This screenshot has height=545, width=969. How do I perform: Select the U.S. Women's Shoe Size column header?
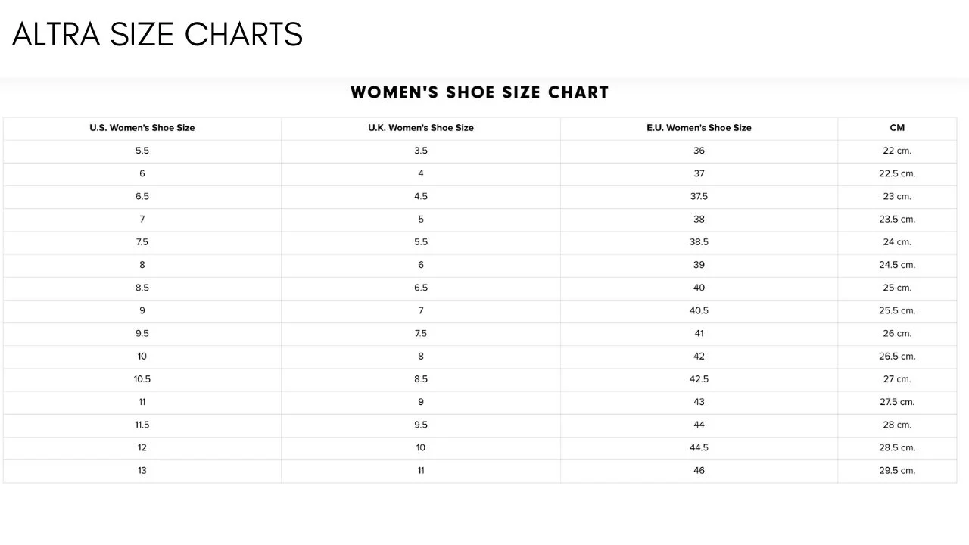(x=142, y=128)
